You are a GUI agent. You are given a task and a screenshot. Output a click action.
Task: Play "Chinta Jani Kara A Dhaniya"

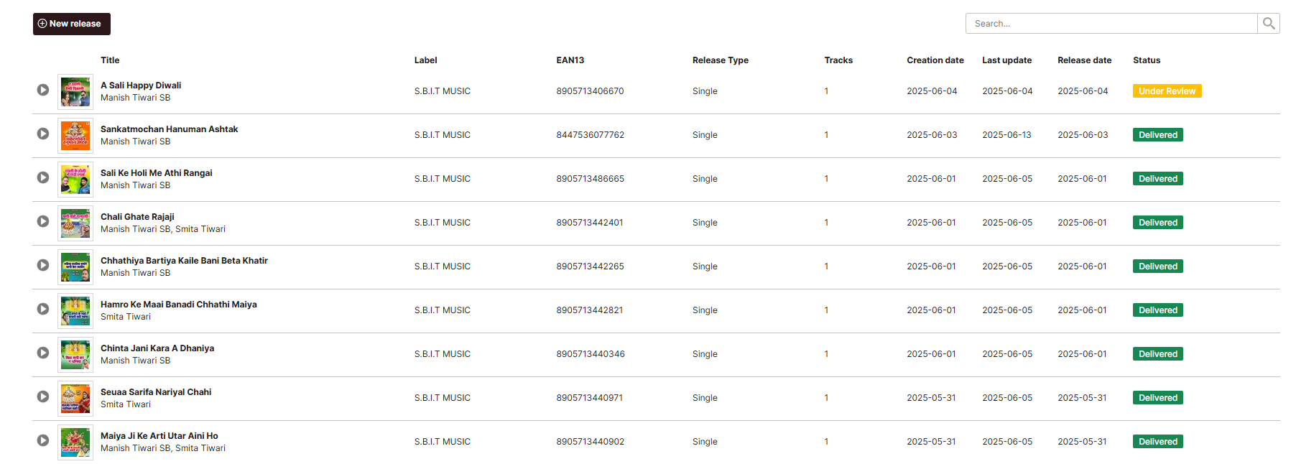(43, 354)
